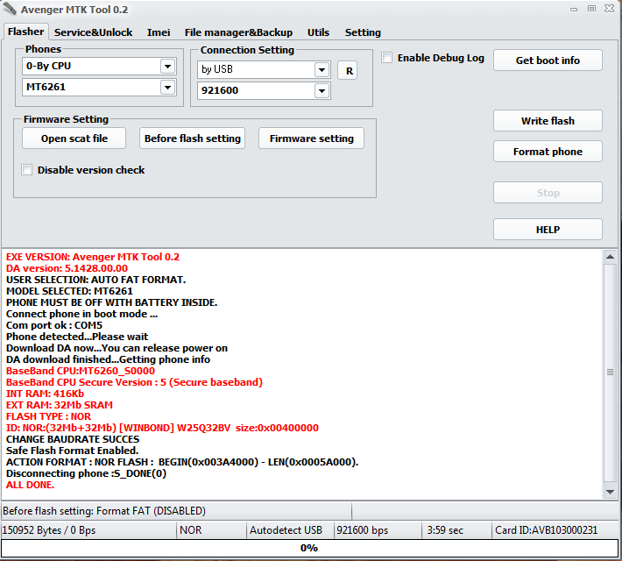Click the 0% progress bar
The height and width of the screenshot is (561, 622).
click(309, 549)
